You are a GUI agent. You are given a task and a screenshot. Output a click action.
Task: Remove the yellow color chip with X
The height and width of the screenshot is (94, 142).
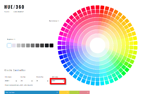(67, 92)
